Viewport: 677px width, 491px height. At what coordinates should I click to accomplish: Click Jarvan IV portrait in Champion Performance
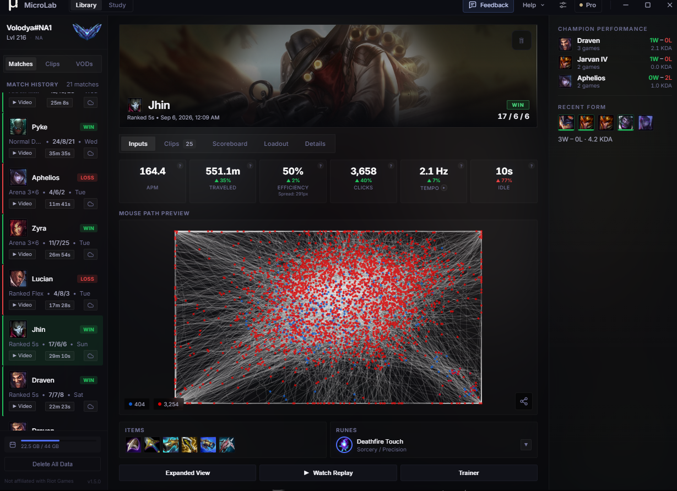pos(565,63)
